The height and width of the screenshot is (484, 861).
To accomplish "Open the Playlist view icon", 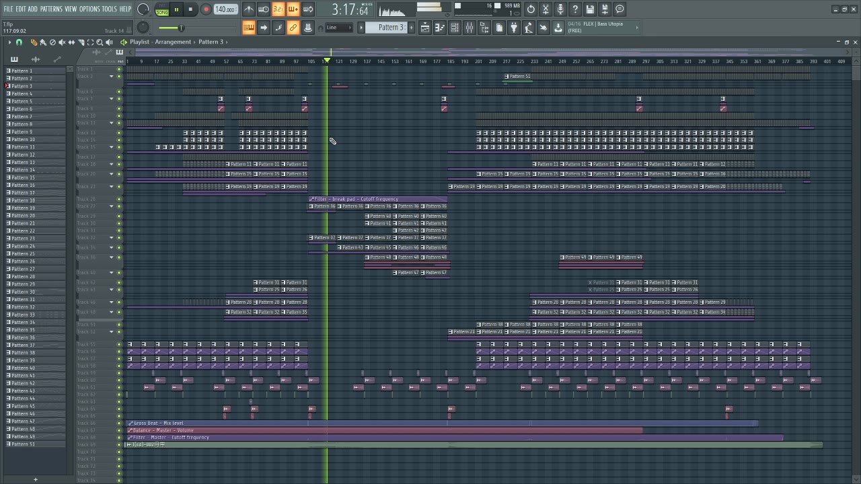I will click(x=425, y=28).
